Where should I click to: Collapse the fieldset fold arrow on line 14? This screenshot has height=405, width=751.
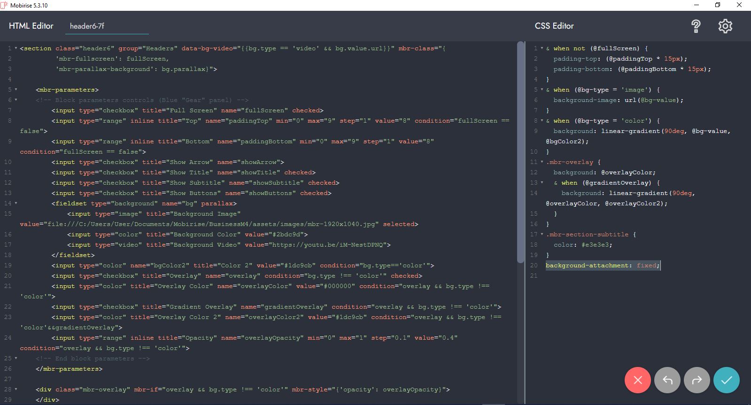(x=16, y=203)
